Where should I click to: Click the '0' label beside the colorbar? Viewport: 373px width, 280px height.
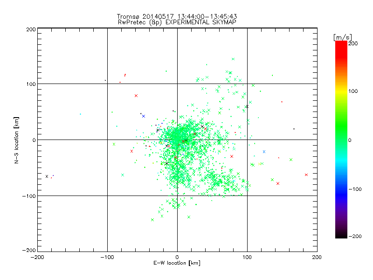[350, 140]
